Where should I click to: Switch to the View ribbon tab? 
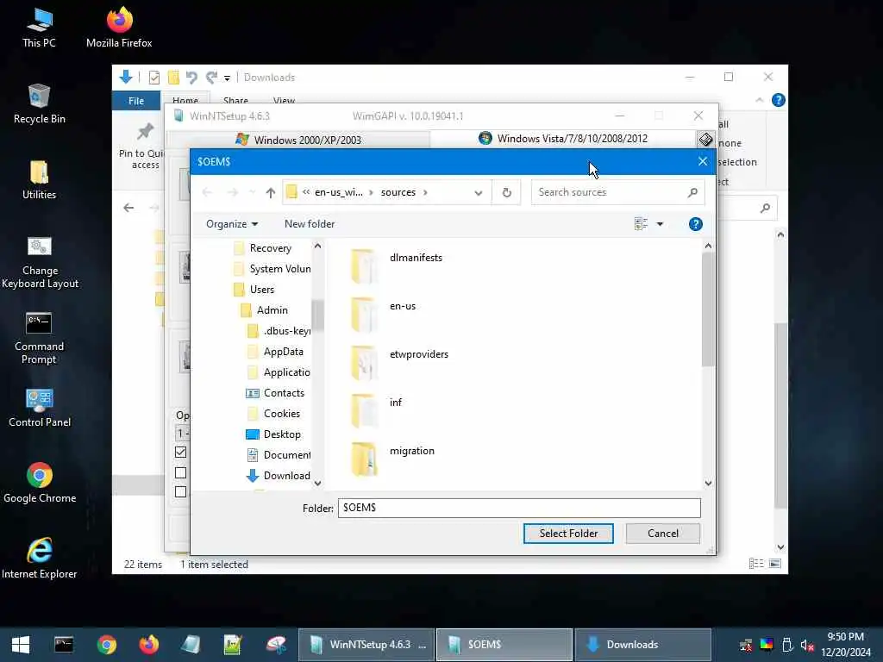click(x=284, y=101)
